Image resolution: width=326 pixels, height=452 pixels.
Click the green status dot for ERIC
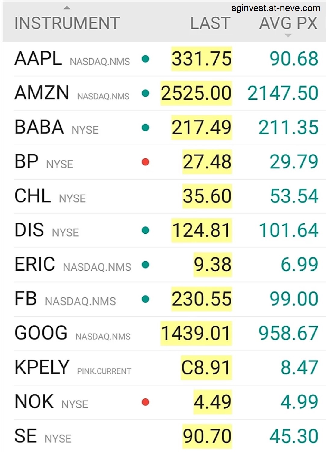(145, 265)
